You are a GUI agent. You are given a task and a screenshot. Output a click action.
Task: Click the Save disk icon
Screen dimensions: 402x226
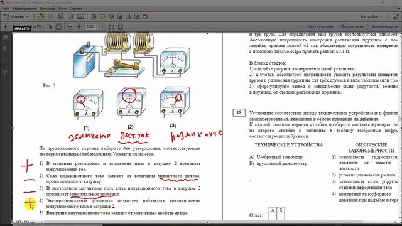point(51,17)
